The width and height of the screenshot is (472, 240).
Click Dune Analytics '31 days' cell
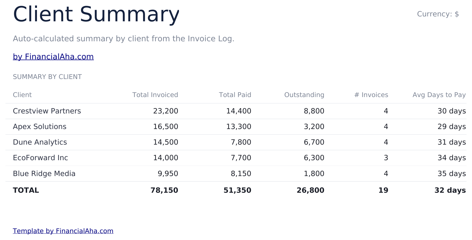pos(452,142)
